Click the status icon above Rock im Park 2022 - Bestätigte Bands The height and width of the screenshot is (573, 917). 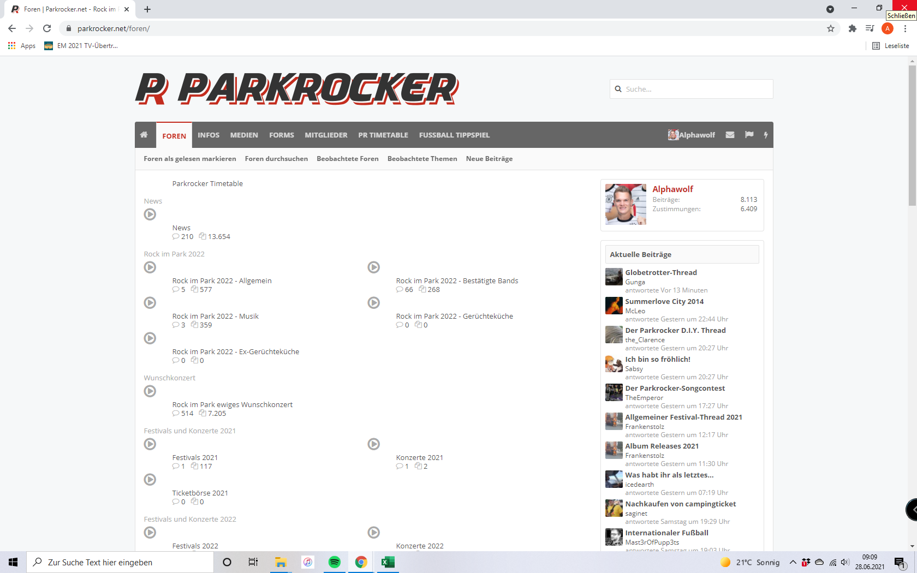(374, 267)
